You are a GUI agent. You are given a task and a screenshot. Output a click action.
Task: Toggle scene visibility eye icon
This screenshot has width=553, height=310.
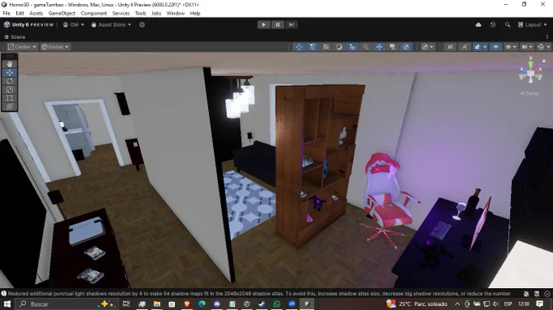tap(495, 47)
